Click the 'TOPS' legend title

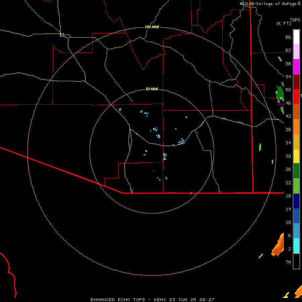pos(295,20)
